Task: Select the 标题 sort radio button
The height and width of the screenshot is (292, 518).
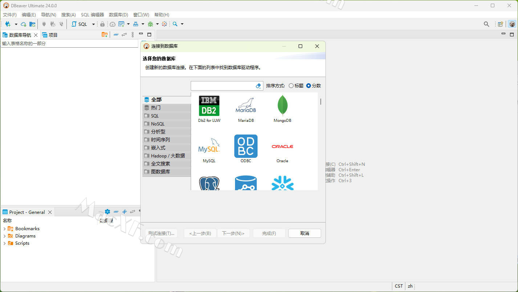Action: click(296, 86)
